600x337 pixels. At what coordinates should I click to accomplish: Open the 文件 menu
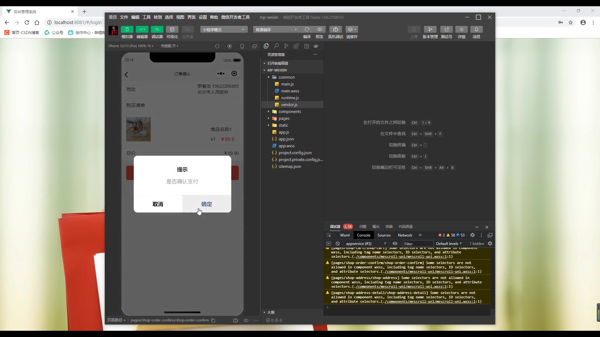[x=124, y=17]
